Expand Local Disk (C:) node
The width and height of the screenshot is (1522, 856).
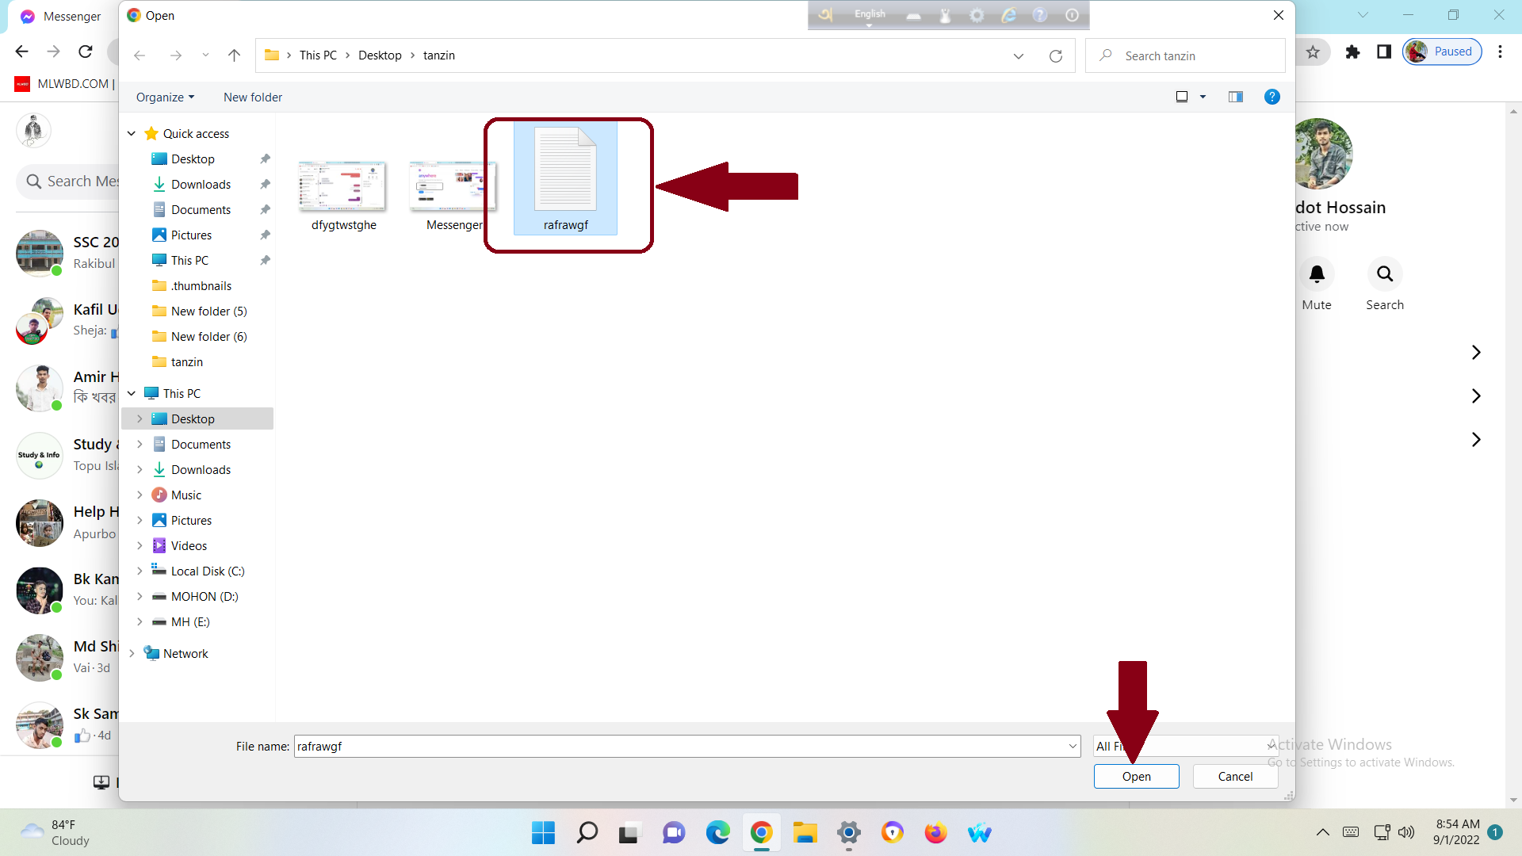click(x=140, y=571)
